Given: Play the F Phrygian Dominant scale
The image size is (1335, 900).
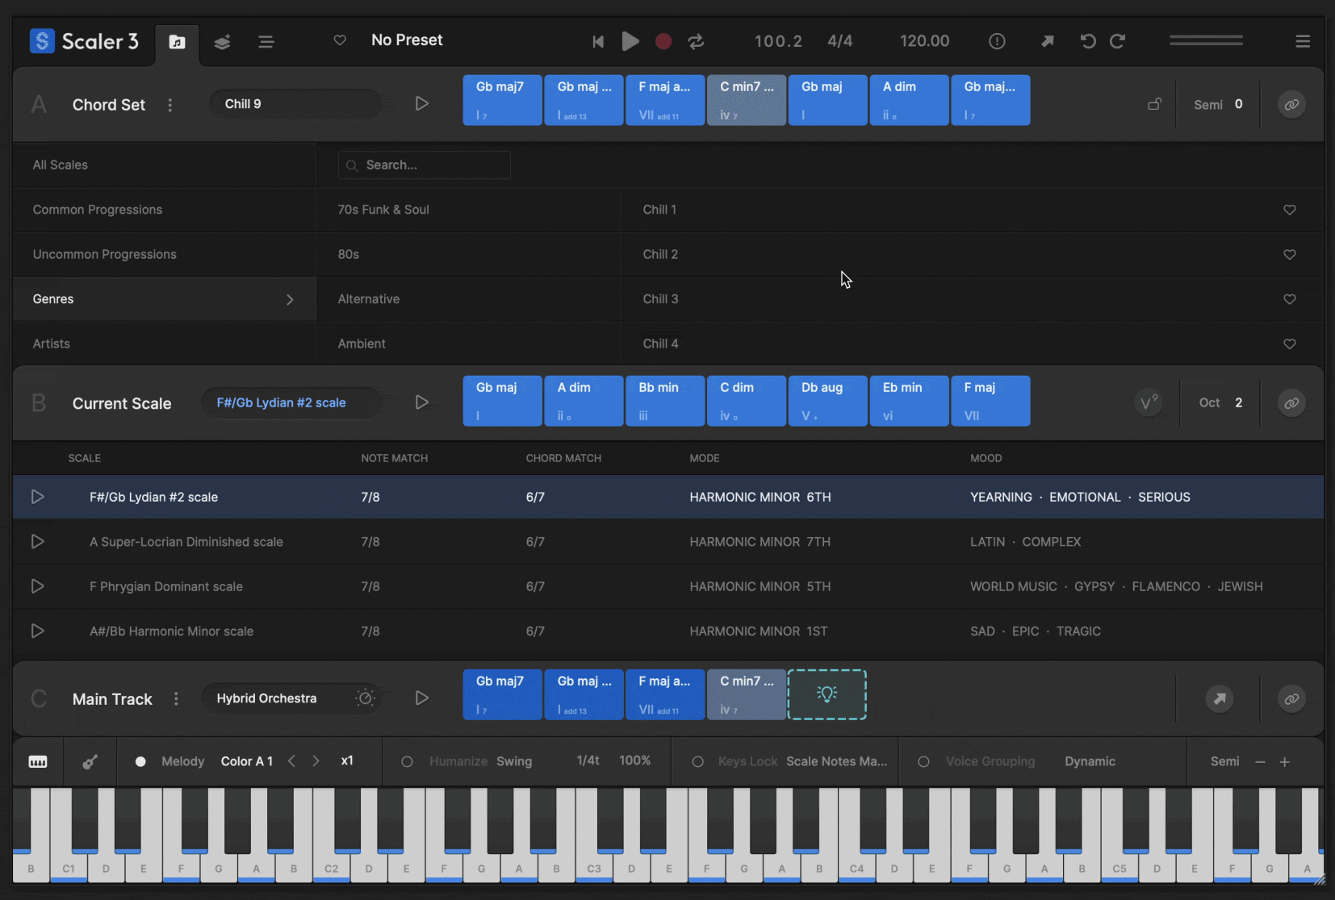Looking at the screenshot, I should (37, 586).
